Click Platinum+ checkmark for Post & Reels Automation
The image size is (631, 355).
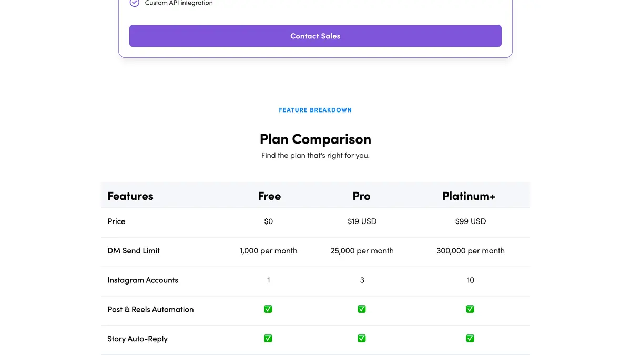[x=470, y=309]
